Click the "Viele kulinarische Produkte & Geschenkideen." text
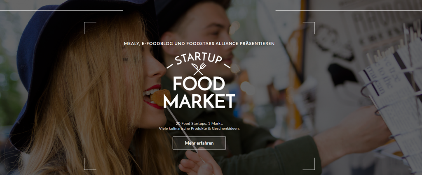 coord(199,129)
